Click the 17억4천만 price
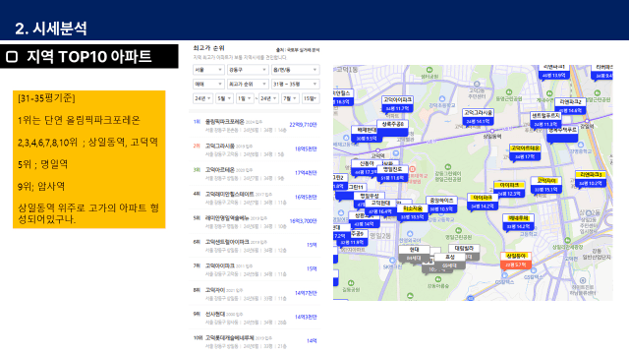 [306, 173]
